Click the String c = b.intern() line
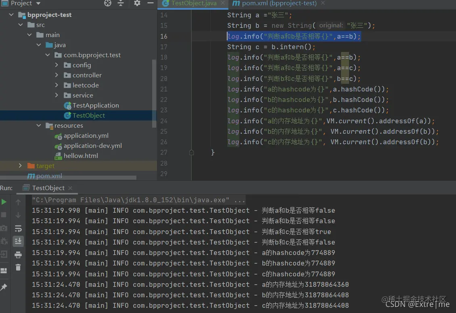 coord(271,47)
